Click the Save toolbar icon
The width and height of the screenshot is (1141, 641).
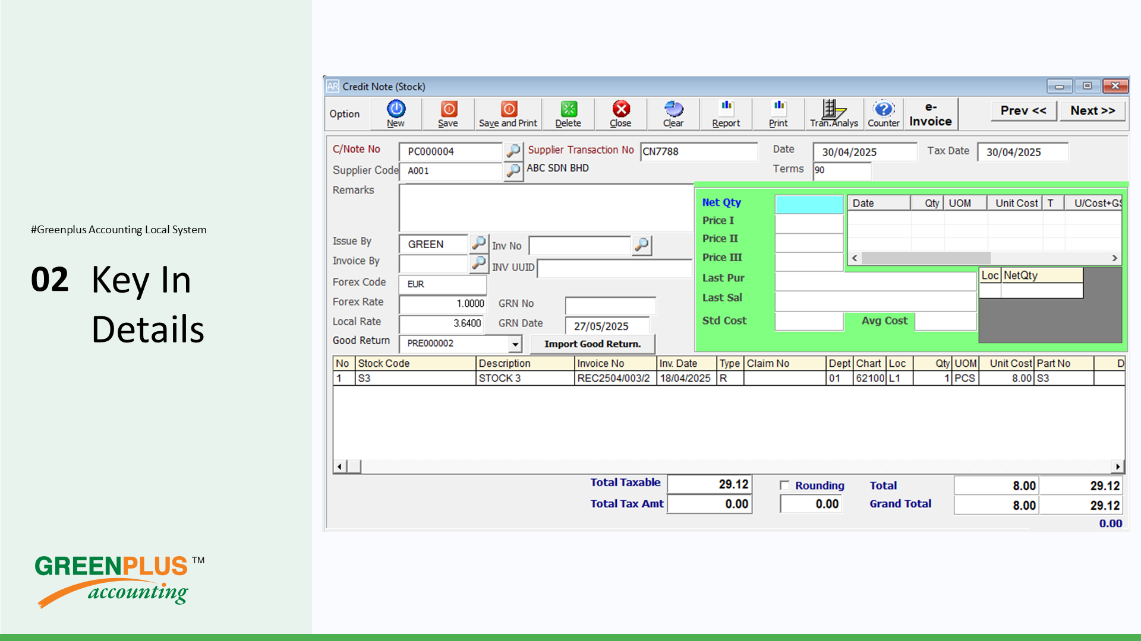(448, 113)
